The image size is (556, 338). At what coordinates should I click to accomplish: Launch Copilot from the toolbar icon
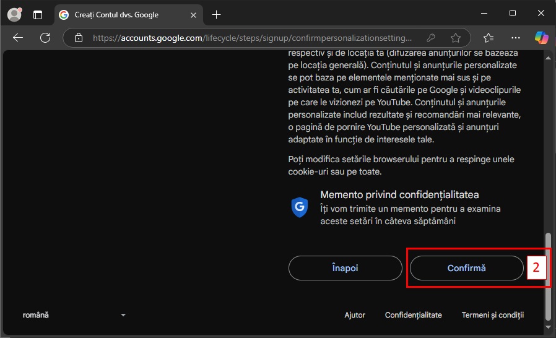click(x=541, y=38)
